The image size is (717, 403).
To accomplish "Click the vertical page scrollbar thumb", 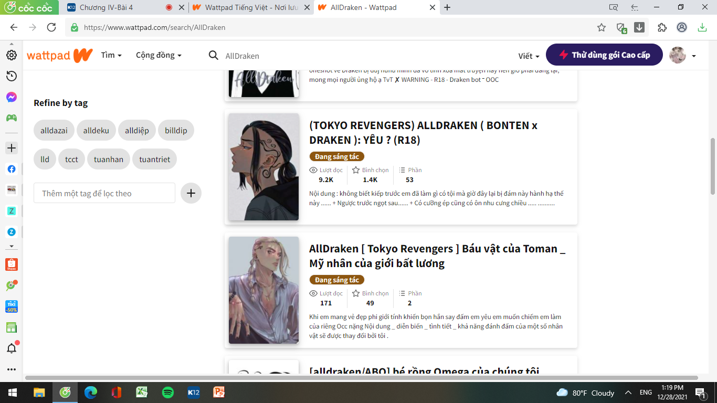I will click(x=712, y=166).
